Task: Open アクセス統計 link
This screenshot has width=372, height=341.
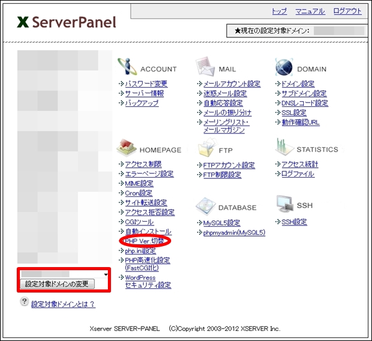Action: tap(299, 164)
